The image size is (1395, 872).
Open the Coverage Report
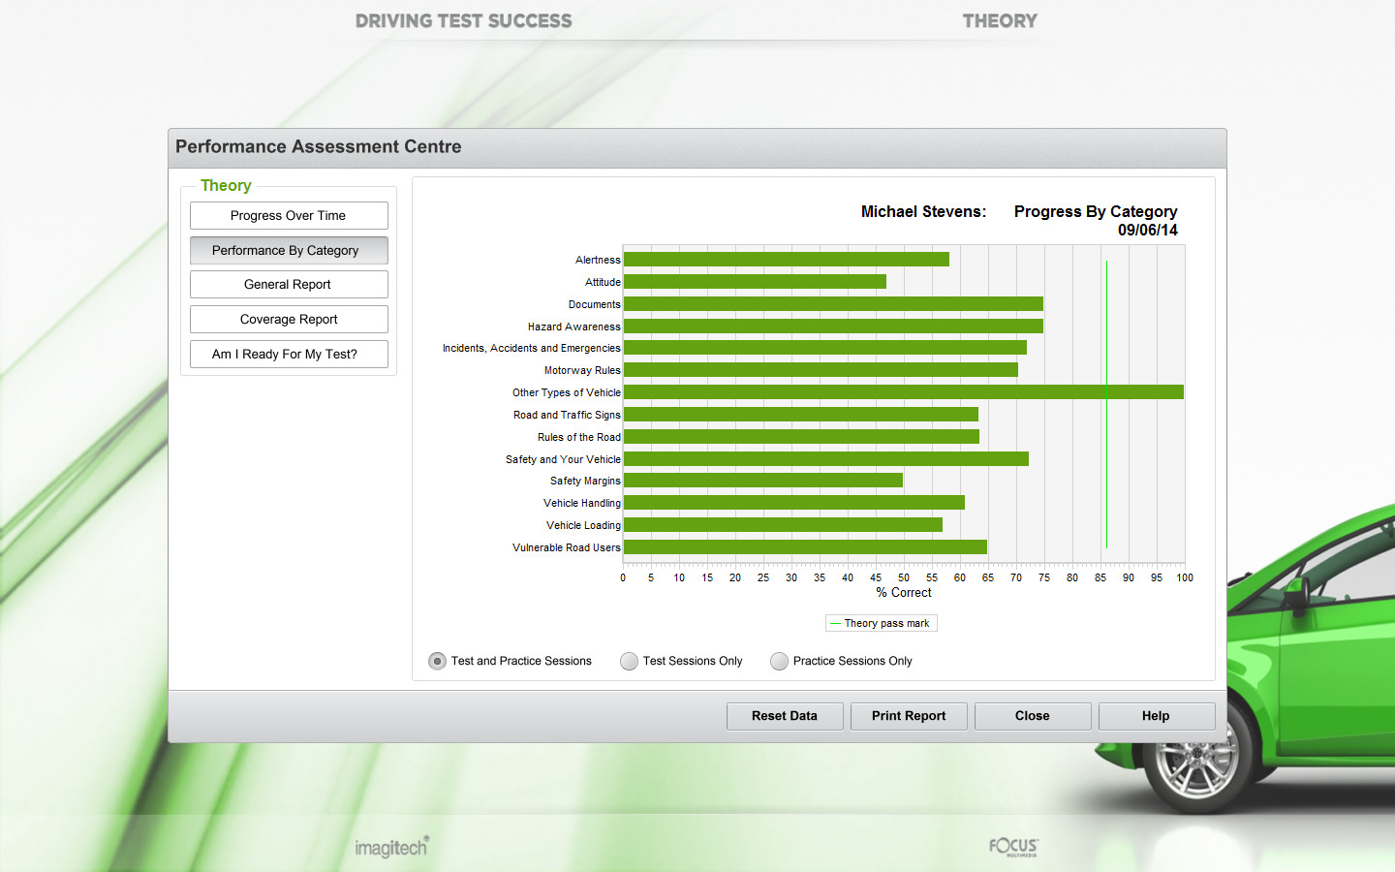tap(289, 319)
